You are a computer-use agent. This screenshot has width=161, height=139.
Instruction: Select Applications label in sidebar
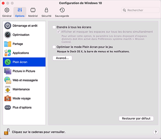click(x=21, y=53)
